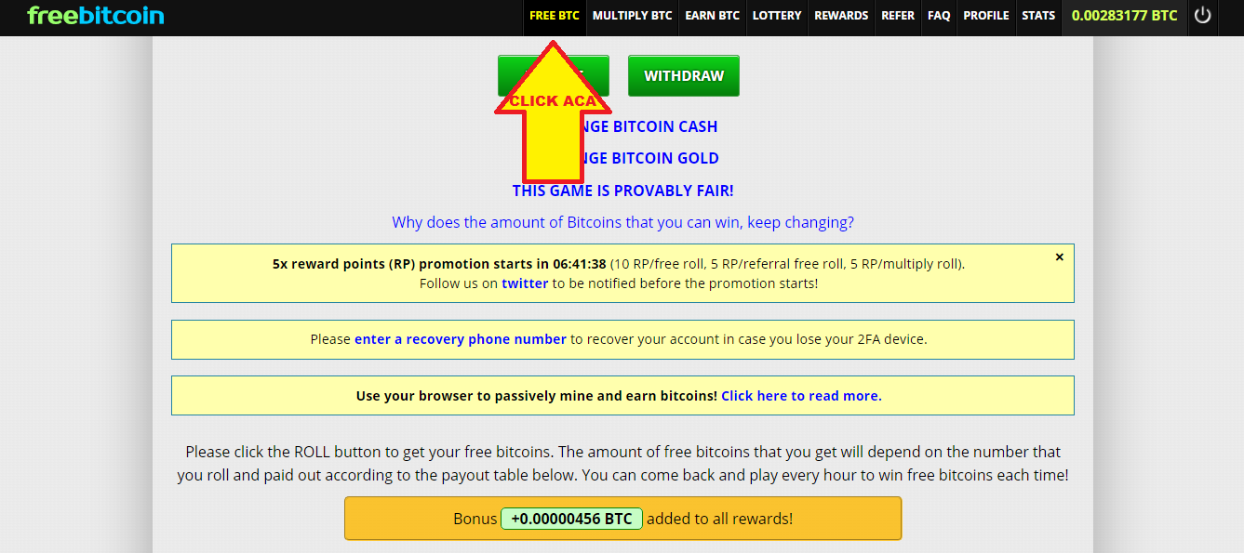Open the FREE BTC tab
This screenshot has height=553, width=1244.
pos(555,16)
